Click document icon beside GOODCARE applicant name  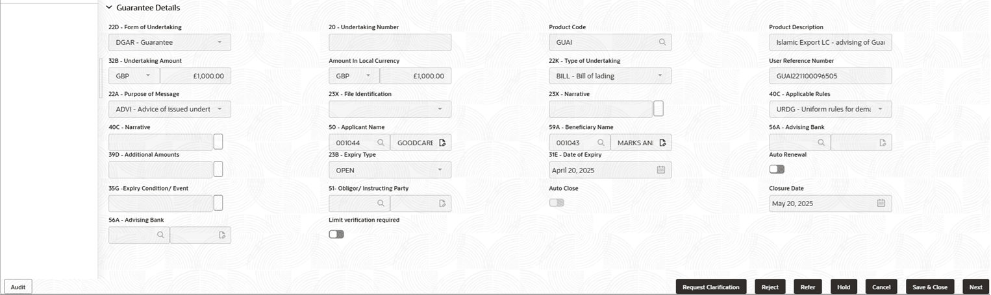442,143
